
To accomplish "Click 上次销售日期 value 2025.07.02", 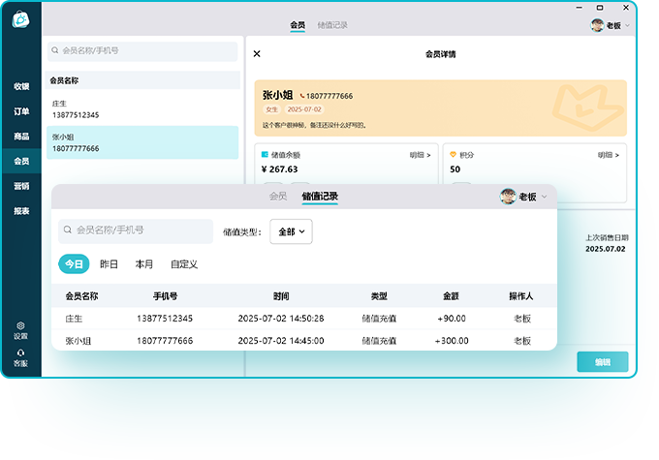I will (605, 249).
